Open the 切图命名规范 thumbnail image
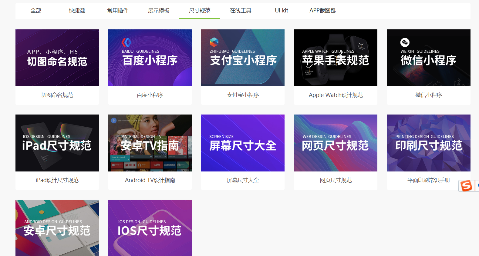Viewport: 479px width, 256px height. pyautogui.click(x=57, y=58)
